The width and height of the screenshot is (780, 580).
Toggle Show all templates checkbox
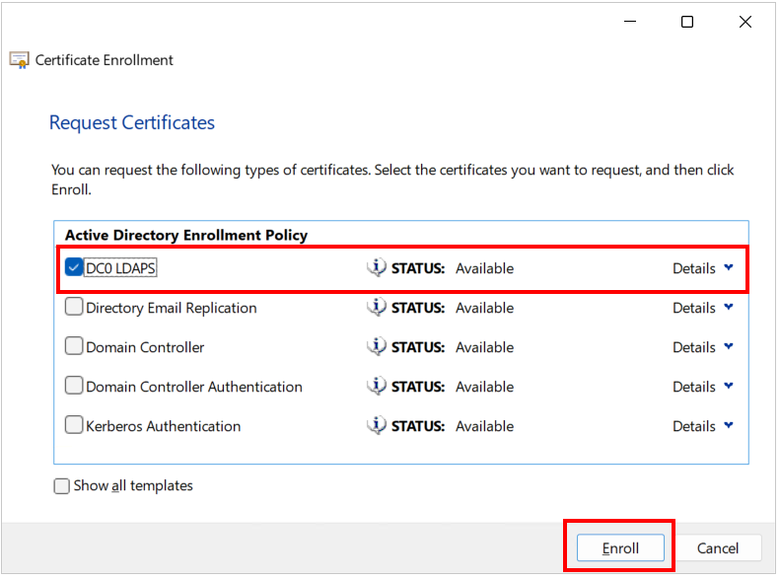[x=62, y=486]
